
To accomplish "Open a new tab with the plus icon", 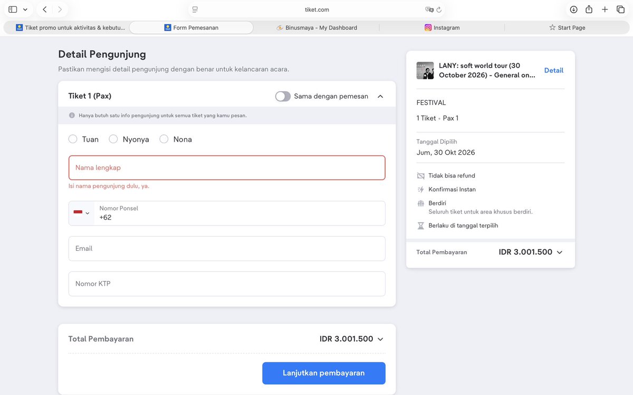I will click(605, 9).
